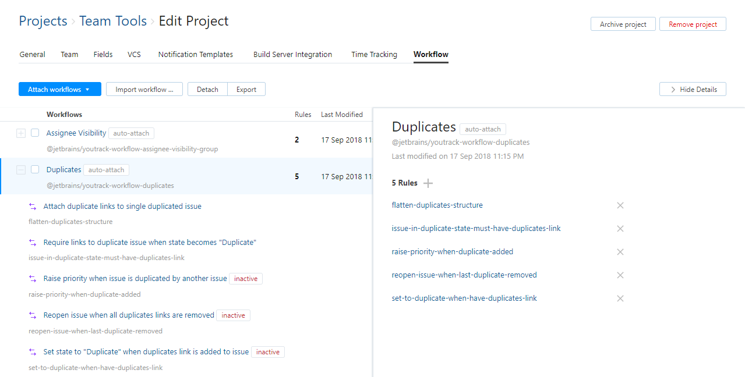Click rule icon beside Attach duplicate links
745x377 pixels.
pos(33,207)
